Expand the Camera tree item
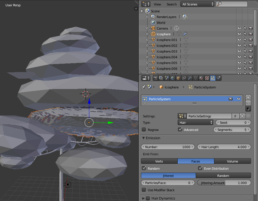Image resolution: width=258 pixels, height=201 pixels. (148, 28)
